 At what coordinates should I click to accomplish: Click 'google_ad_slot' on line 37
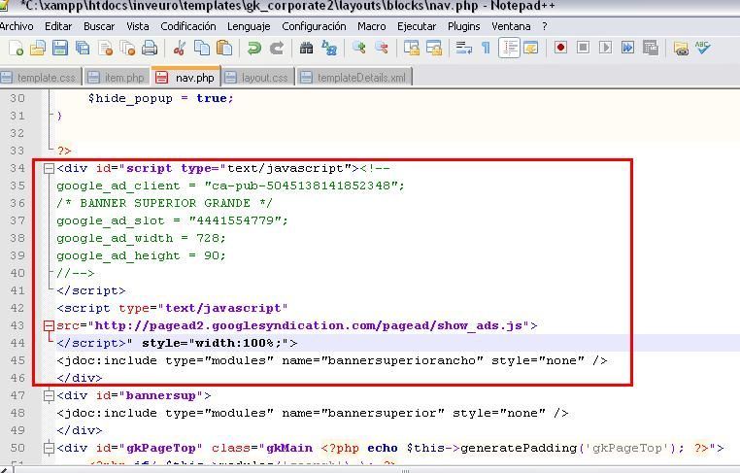(111, 220)
